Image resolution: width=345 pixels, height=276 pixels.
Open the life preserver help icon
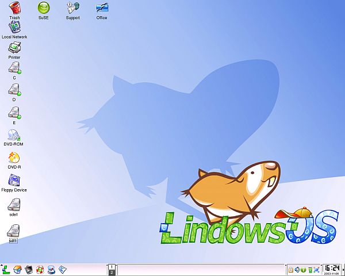(40, 270)
